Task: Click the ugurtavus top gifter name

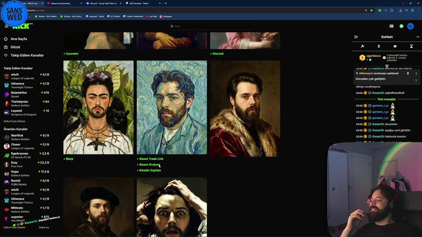Action: click(x=373, y=56)
